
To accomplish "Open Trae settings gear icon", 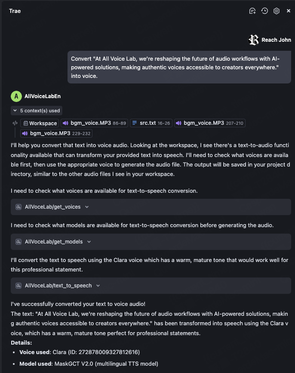I will (277, 11).
